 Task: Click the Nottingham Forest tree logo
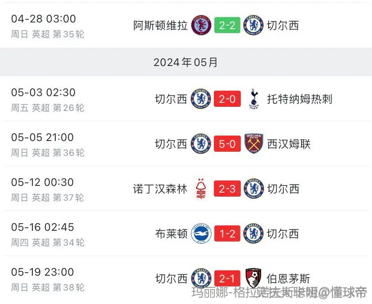[201, 189]
